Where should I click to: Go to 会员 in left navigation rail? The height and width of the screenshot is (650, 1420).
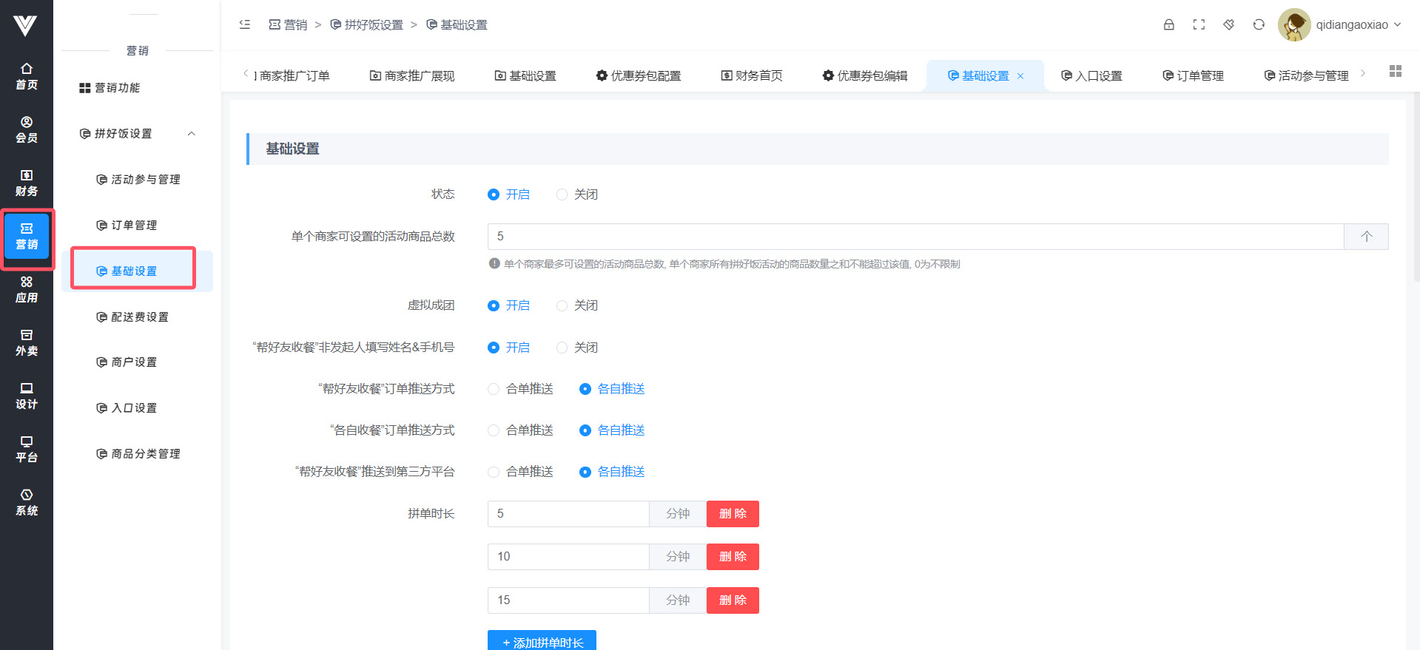pyautogui.click(x=27, y=129)
